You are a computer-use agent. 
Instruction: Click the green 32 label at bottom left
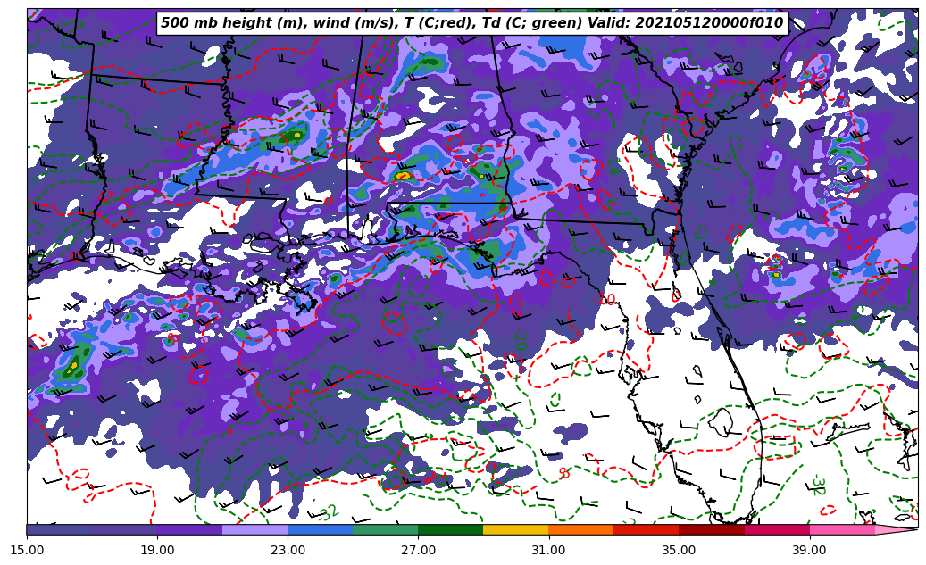tap(329, 512)
